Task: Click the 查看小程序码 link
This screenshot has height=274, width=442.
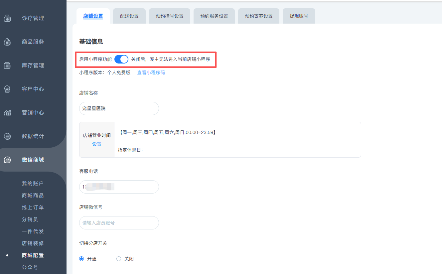Action: tap(151, 72)
